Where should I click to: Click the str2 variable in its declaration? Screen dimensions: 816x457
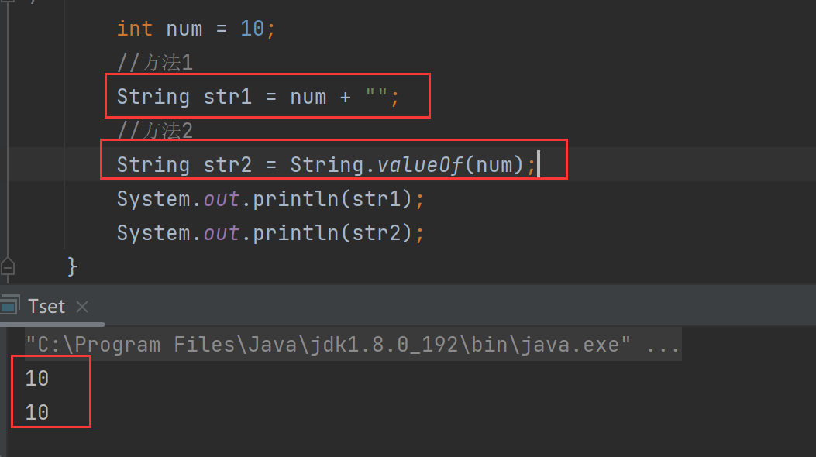pos(227,165)
